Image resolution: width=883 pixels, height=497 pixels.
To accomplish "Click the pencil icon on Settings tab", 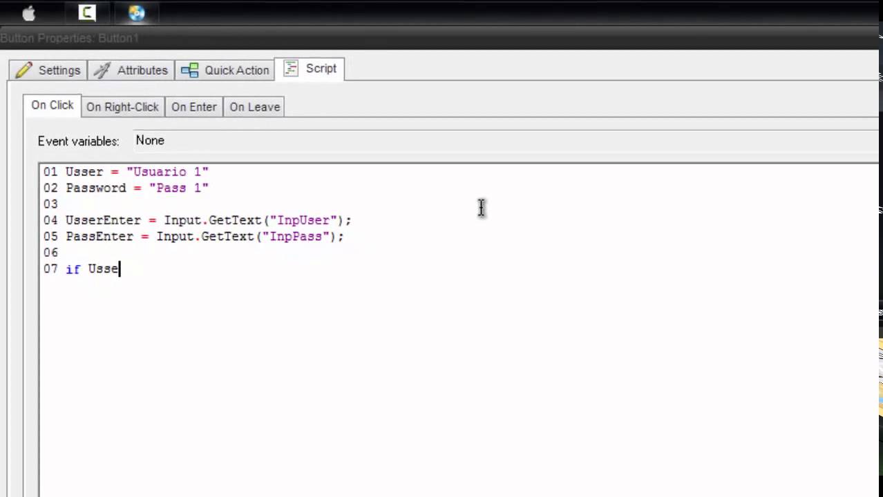I will click(x=24, y=70).
